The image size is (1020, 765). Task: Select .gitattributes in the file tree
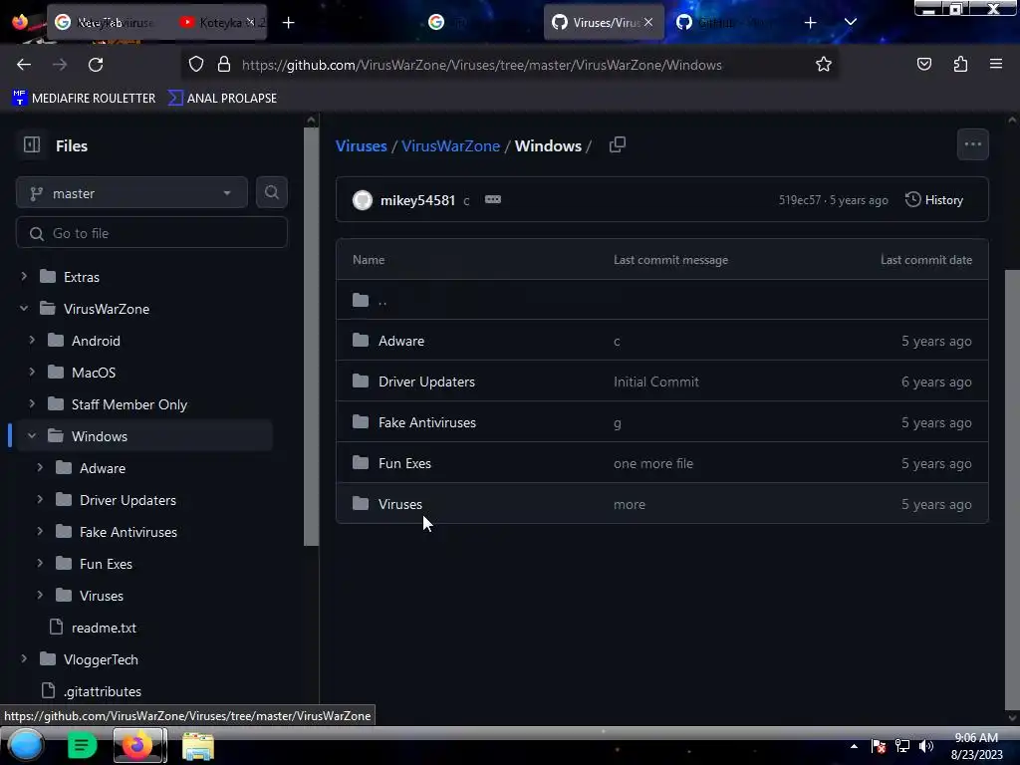(103, 691)
